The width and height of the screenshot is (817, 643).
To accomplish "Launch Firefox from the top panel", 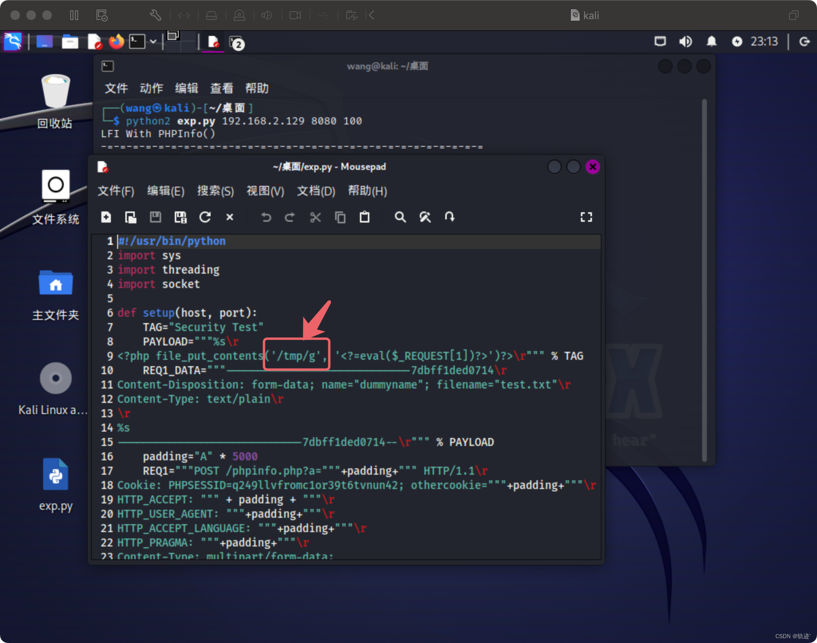I will pyautogui.click(x=116, y=41).
